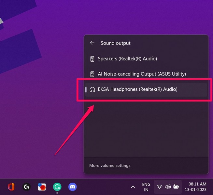Click the Sound output heading
Viewport: 213px width, 195px height.
(115, 43)
